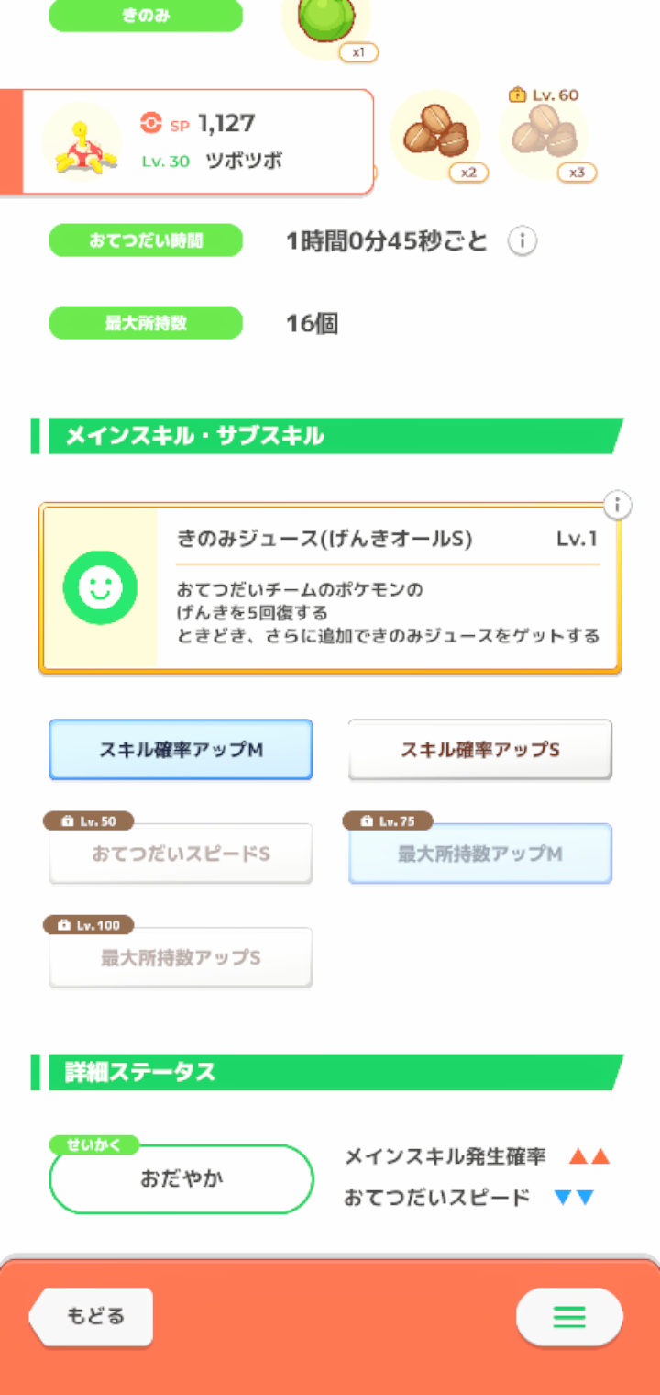Tap locked 最大所持数アップM sub skill
Viewport: 660px width, 1395px height.
(x=479, y=854)
